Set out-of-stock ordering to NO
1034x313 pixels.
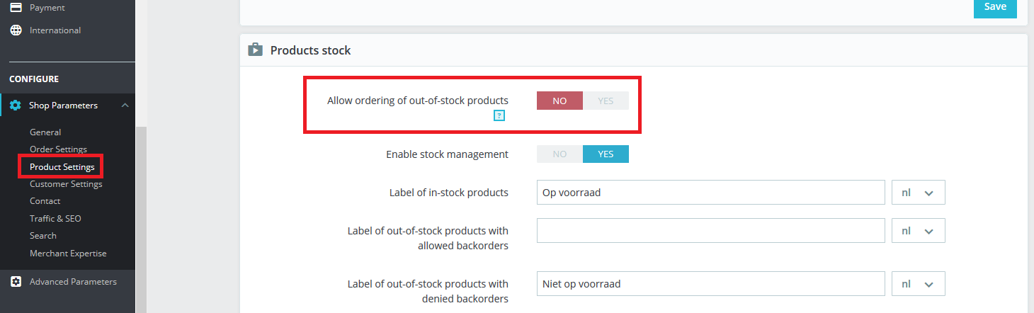[x=559, y=101]
